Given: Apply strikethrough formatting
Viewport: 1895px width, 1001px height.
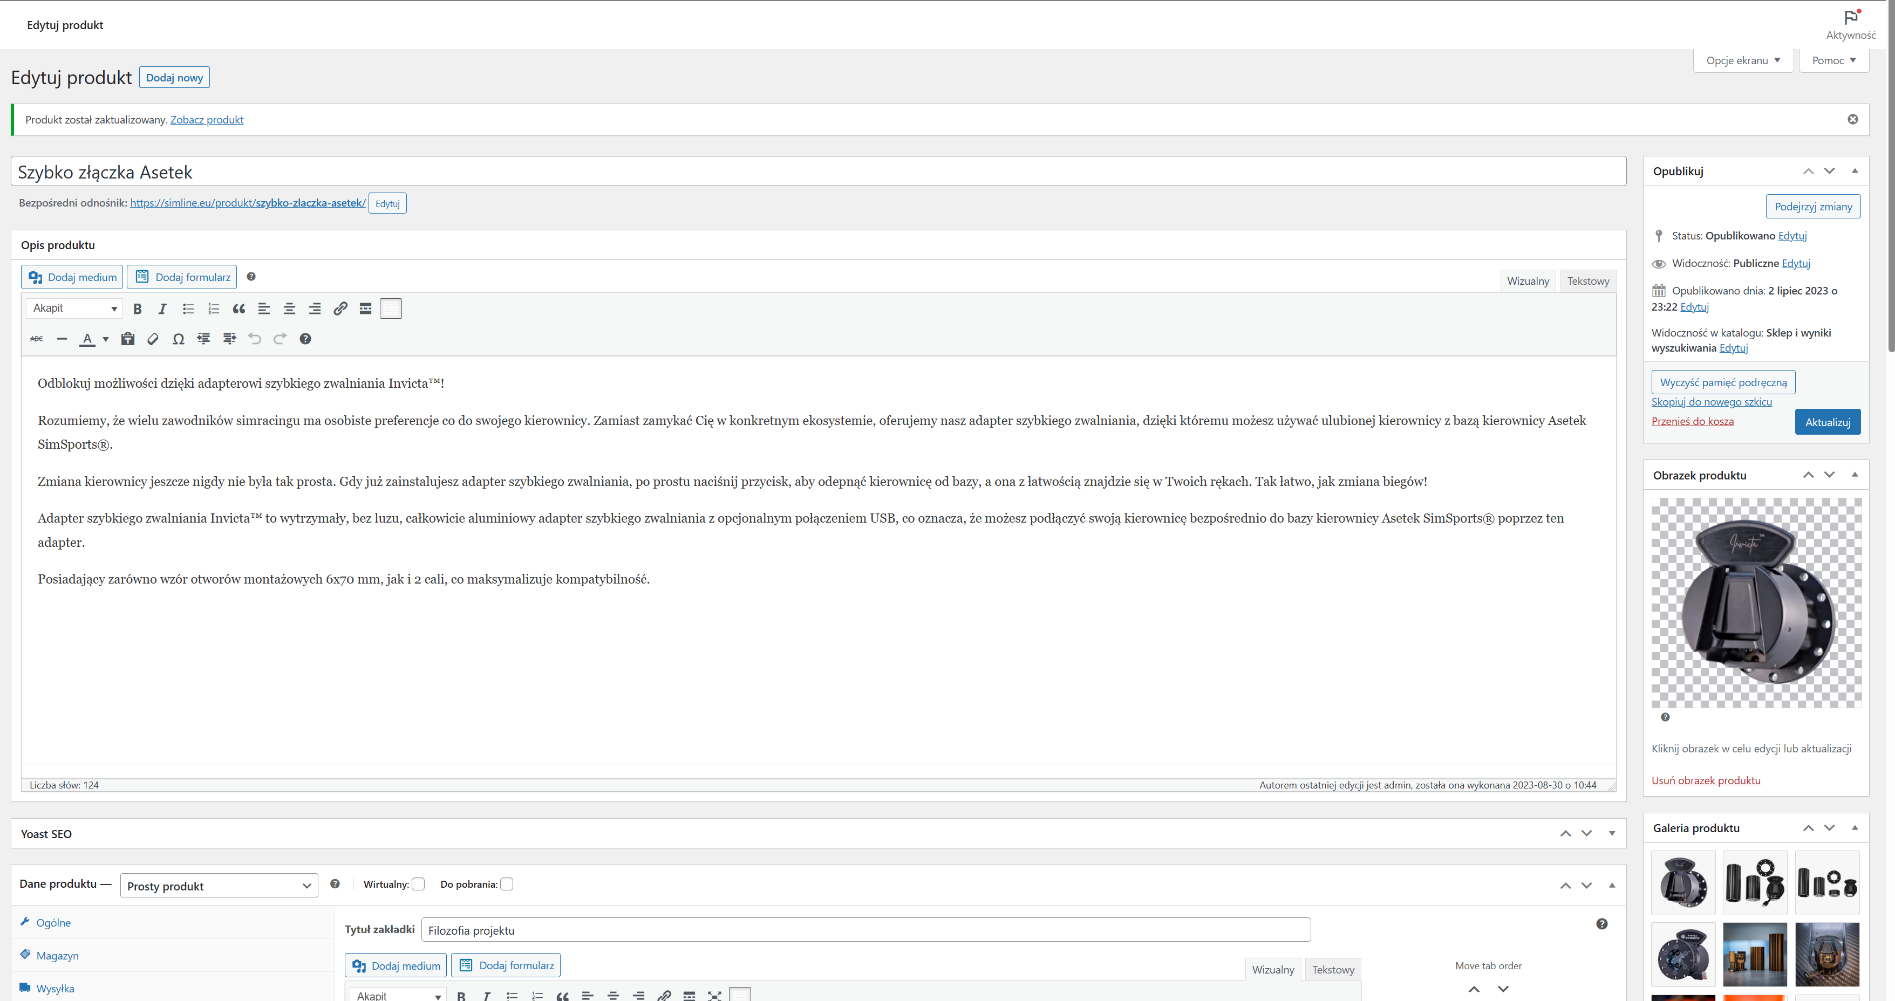Looking at the screenshot, I should coord(36,339).
